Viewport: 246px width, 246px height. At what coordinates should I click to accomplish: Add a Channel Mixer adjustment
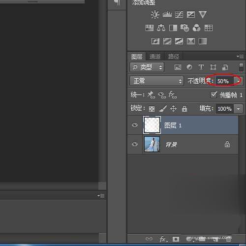[196, 28]
